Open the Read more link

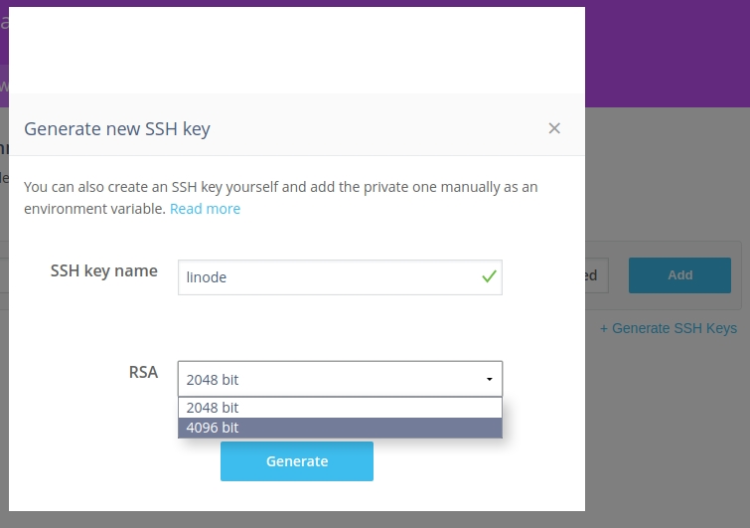[205, 209]
